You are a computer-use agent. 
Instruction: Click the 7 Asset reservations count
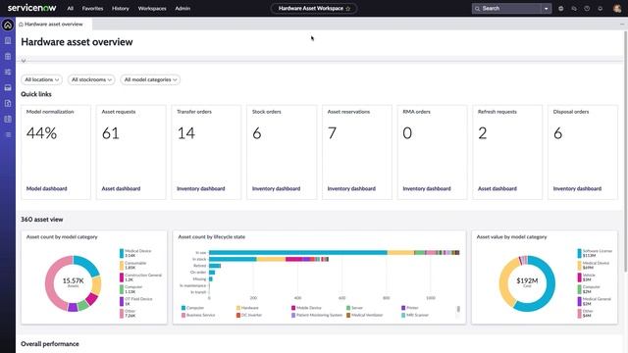tap(332, 133)
